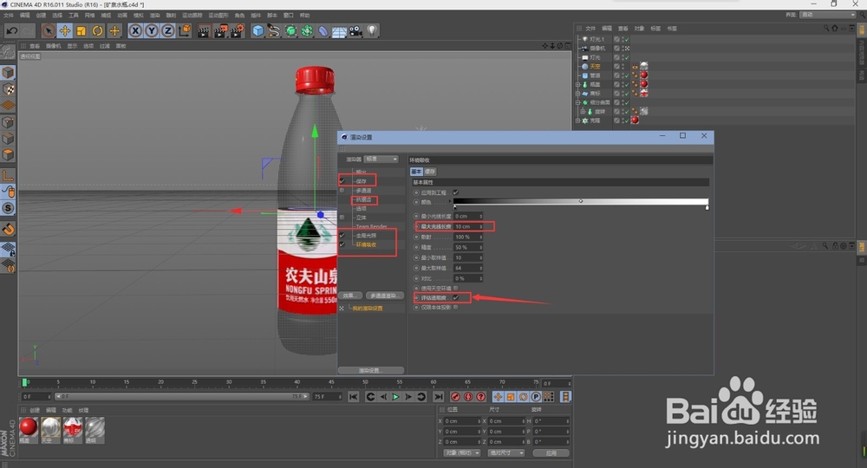Select the texture mode checker icon

point(8,89)
